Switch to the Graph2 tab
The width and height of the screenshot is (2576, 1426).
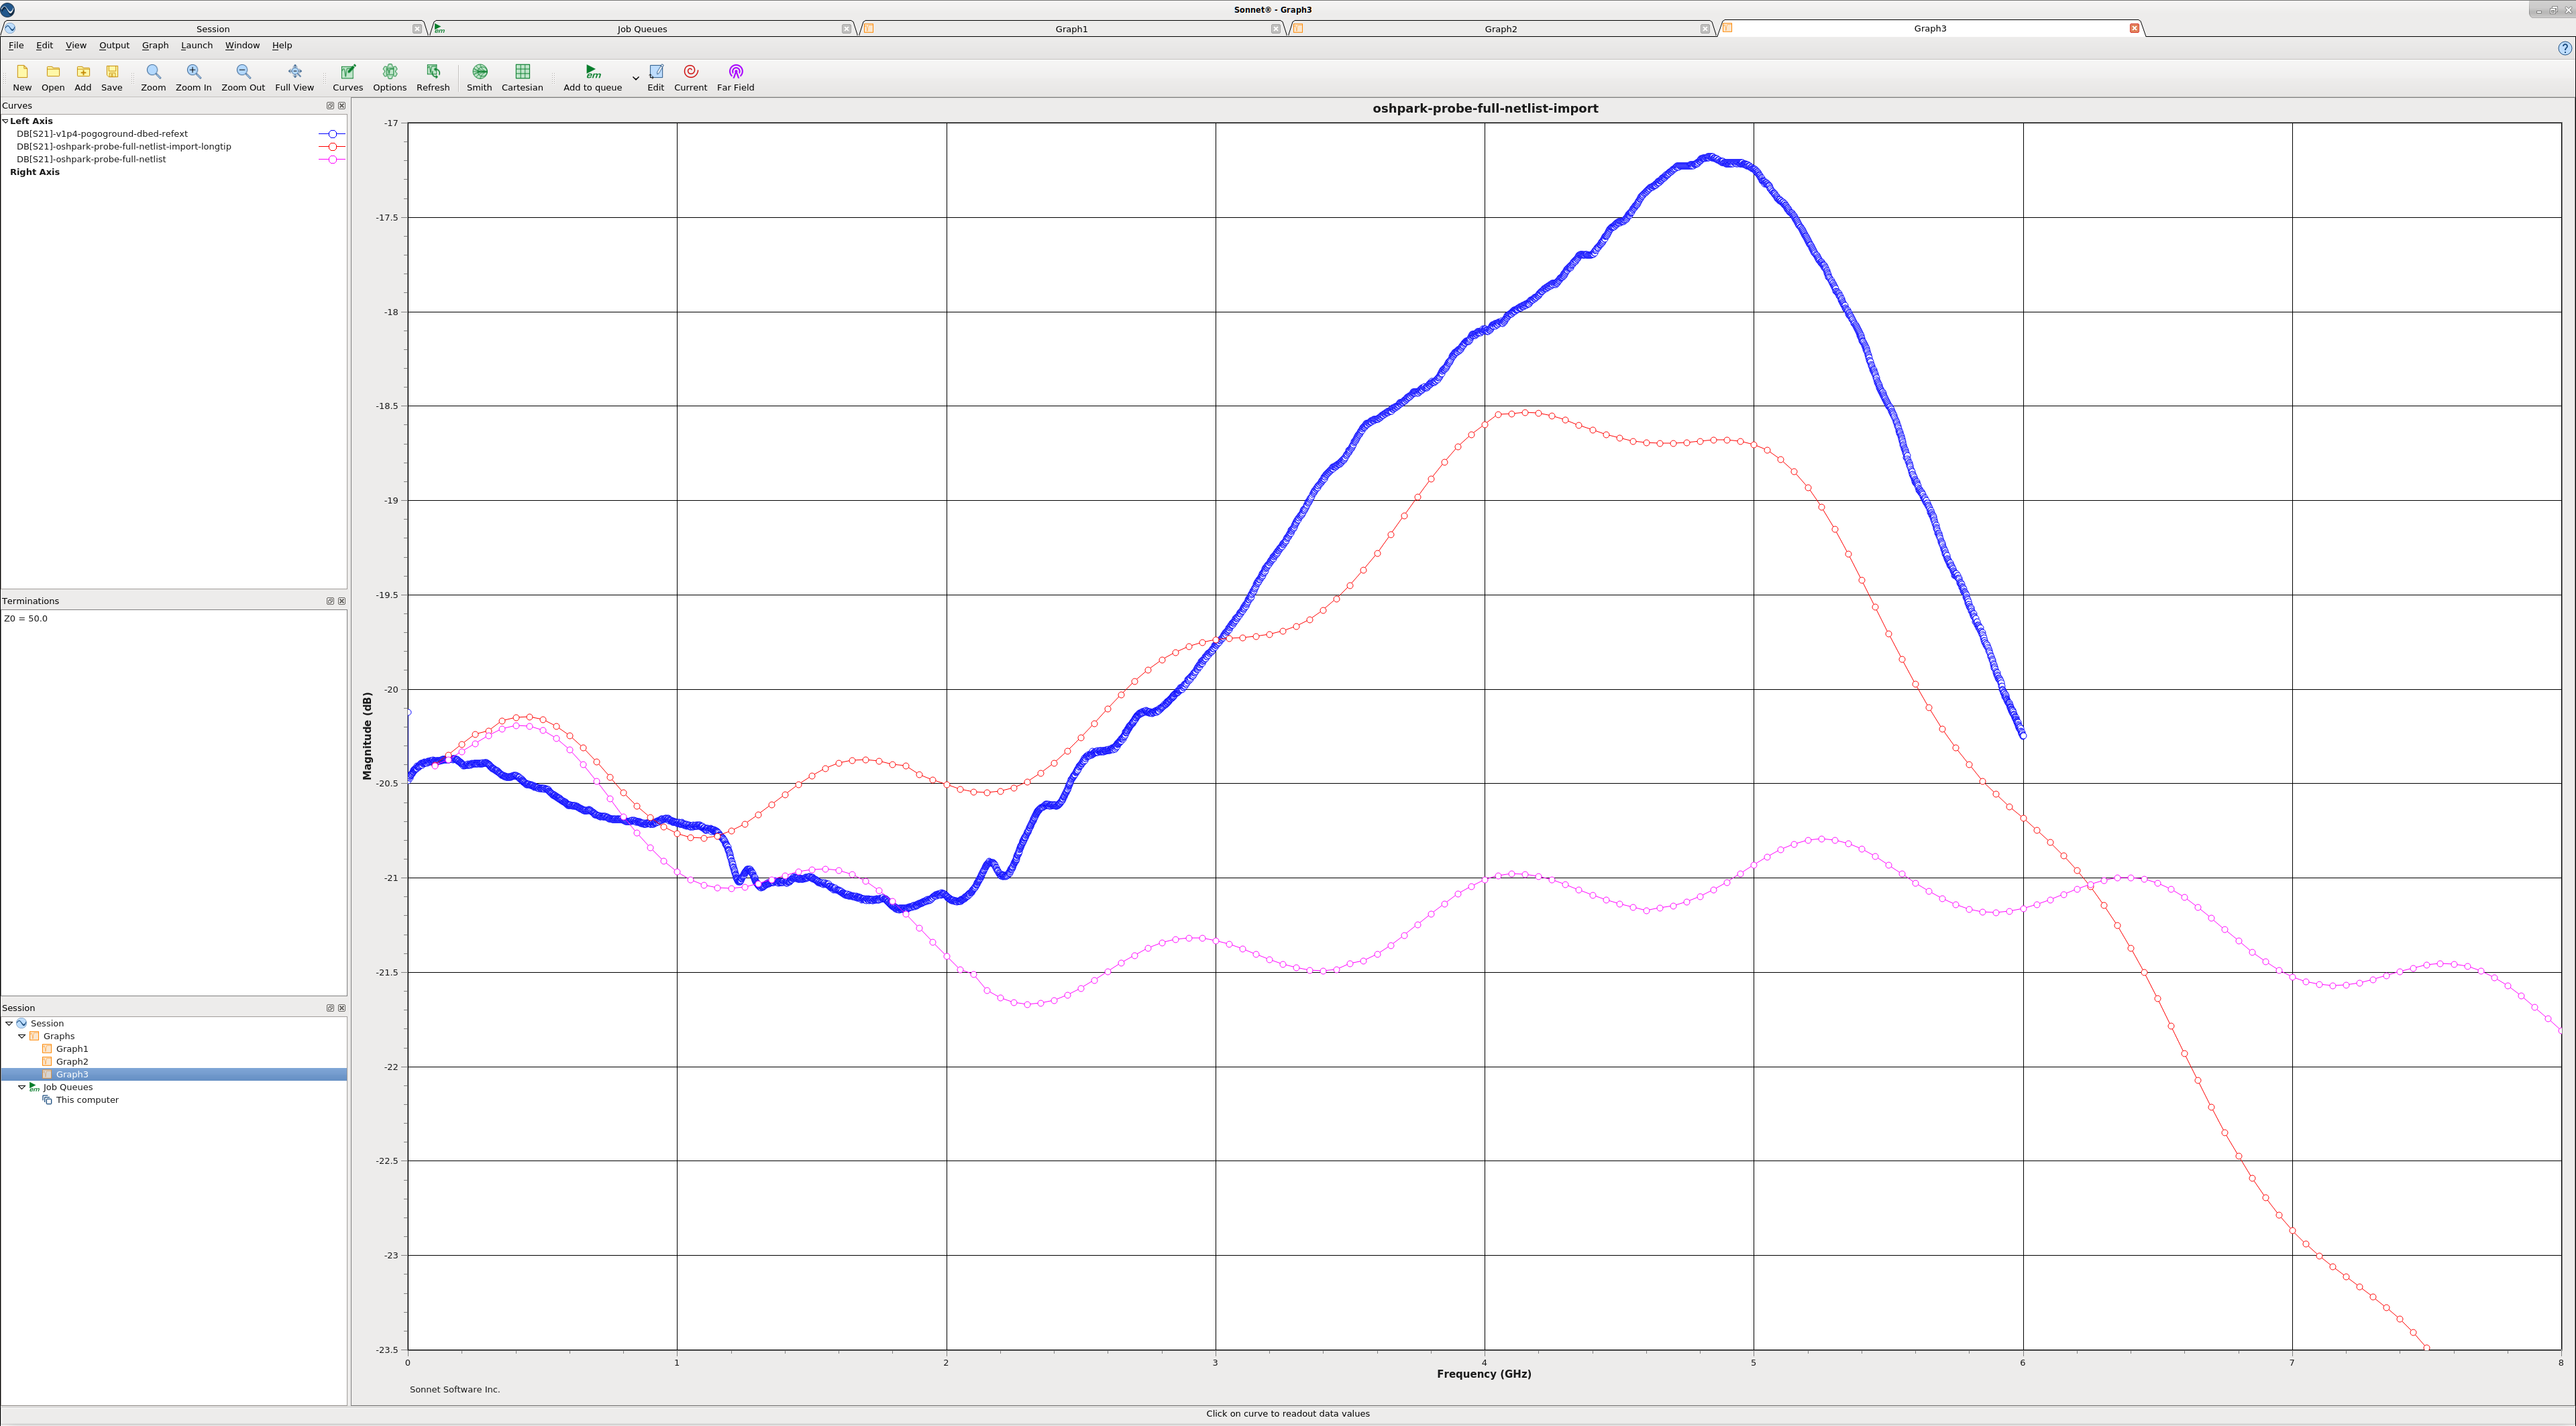(x=1500, y=29)
